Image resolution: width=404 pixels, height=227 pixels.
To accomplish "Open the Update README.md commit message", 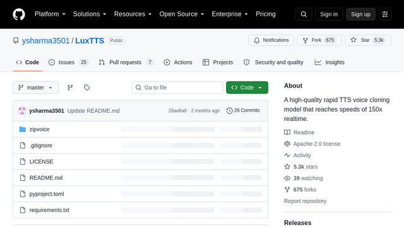I will 93,111.
